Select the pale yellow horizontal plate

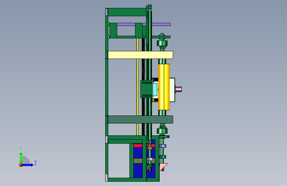(140, 55)
